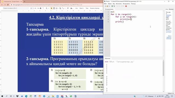175x98 pixels.
Task: Expand the line tool dropdown arrow
Action: tap(65, 8)
